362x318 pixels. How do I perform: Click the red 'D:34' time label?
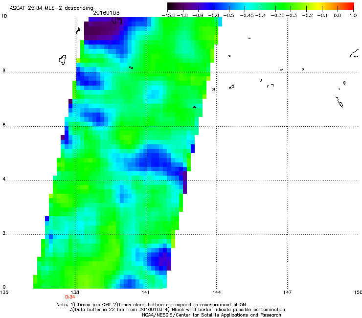tap(70, 297)
